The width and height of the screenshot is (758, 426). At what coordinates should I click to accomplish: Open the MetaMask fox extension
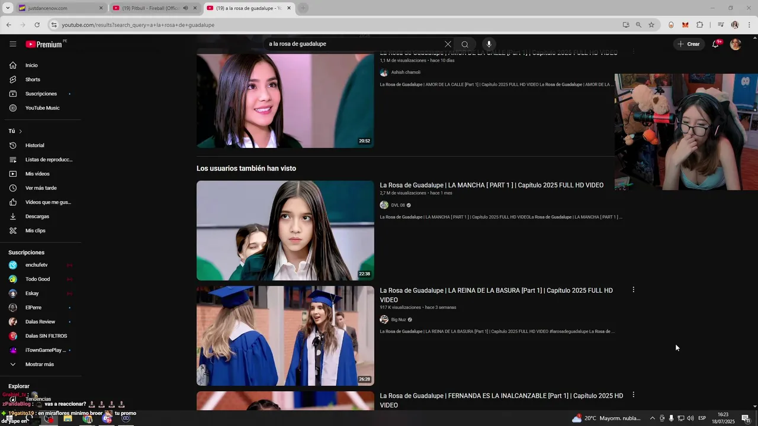685,25
